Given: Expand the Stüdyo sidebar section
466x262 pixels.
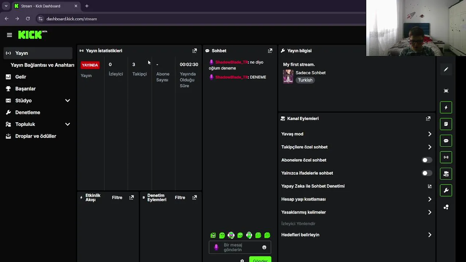Looking at the screenshot, I should (67, 100).
